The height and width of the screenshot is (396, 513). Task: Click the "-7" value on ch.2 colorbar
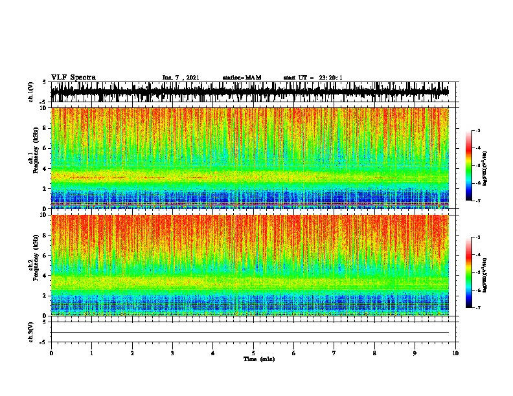pos(478,307)
